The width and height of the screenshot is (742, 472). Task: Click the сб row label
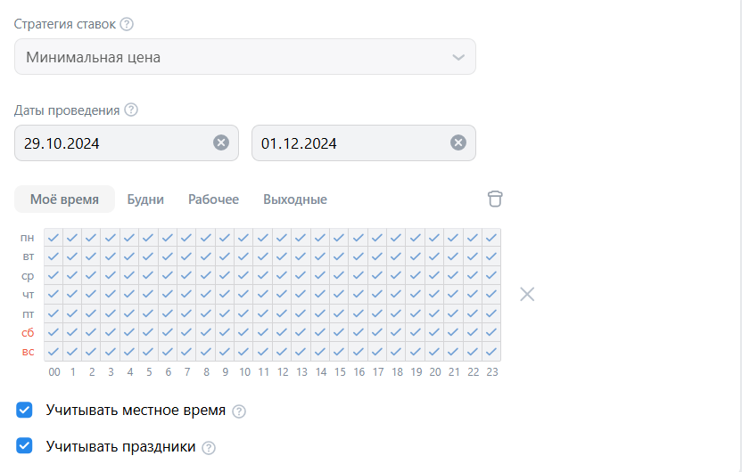coord(28,332)
